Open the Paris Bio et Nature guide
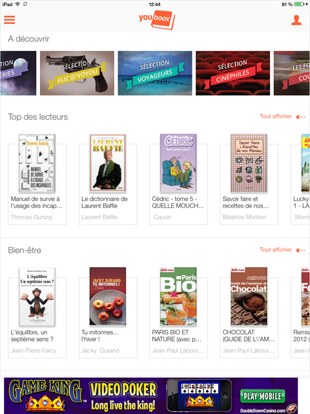The width and height of the screenshot is (310, 414). (178, 296)
